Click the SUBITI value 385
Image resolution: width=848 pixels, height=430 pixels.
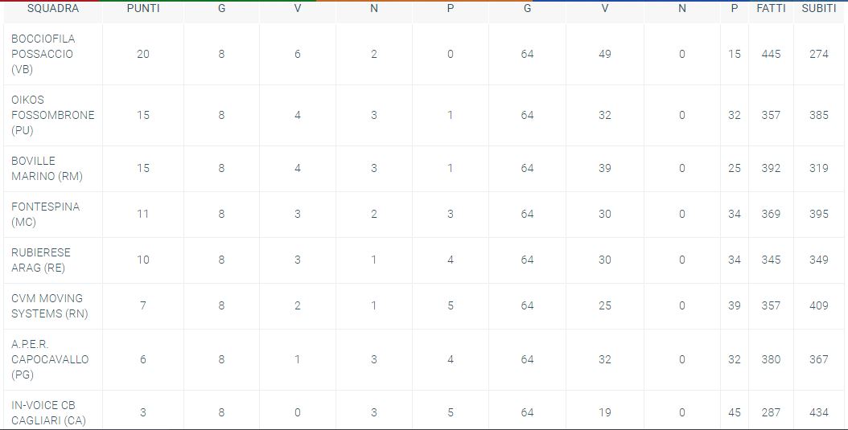point(819,115)
